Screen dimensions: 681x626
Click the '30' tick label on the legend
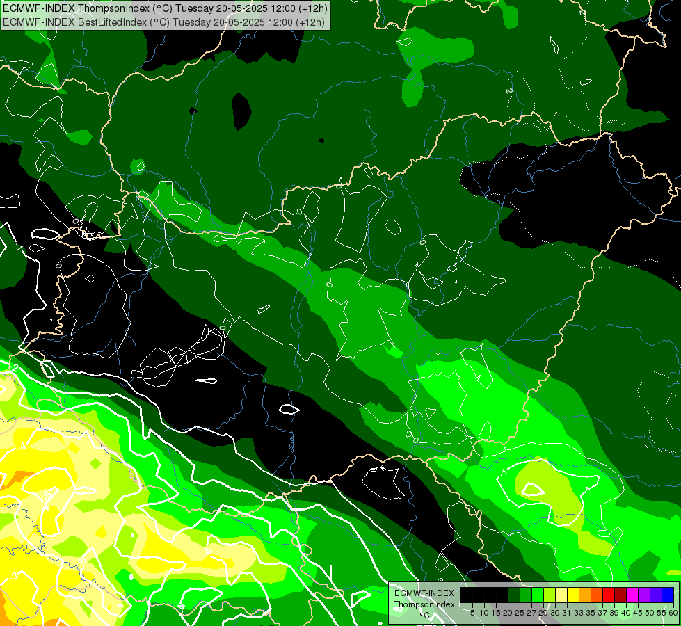coord(556,613)
